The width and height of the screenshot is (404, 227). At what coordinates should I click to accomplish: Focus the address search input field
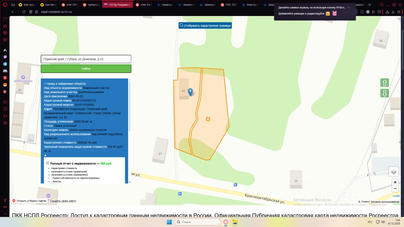(86, 59)
